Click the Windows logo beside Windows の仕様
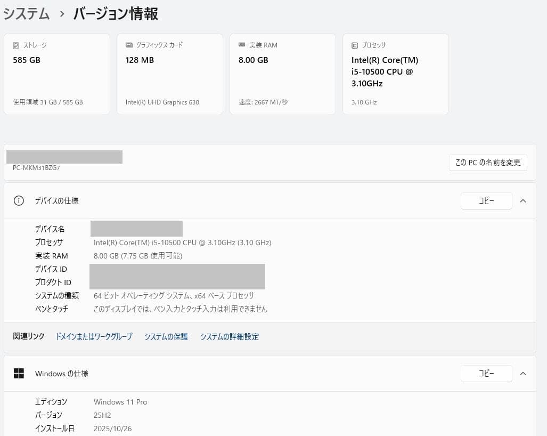The height and width of the screenshot is (436, 547). tap(19, 374)
